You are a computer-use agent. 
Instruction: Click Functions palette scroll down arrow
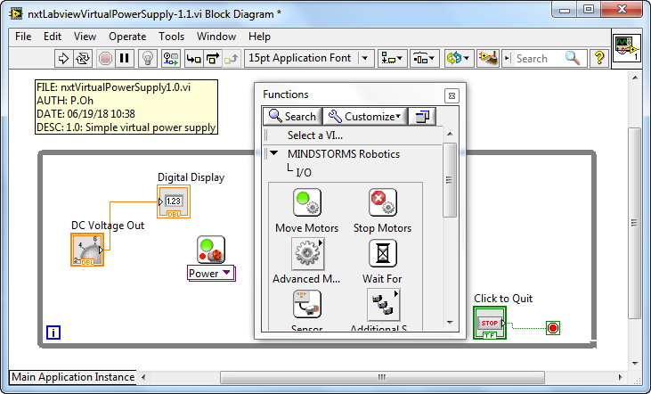(x=450, y=322)
